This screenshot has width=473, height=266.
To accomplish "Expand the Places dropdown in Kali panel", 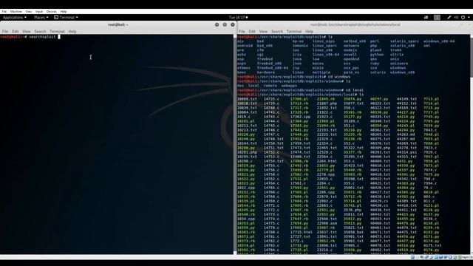I will [x=41, y=18].
